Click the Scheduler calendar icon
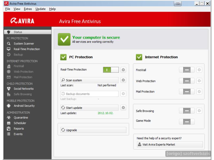 pyautogui.click(x=9, y=123)
